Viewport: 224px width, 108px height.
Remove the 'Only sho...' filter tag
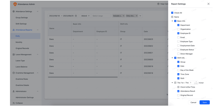136,16
